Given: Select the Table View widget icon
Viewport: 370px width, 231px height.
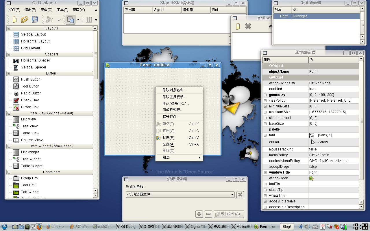Looking at the screenshot, I should pyautogui.click(x=16, y=133).
